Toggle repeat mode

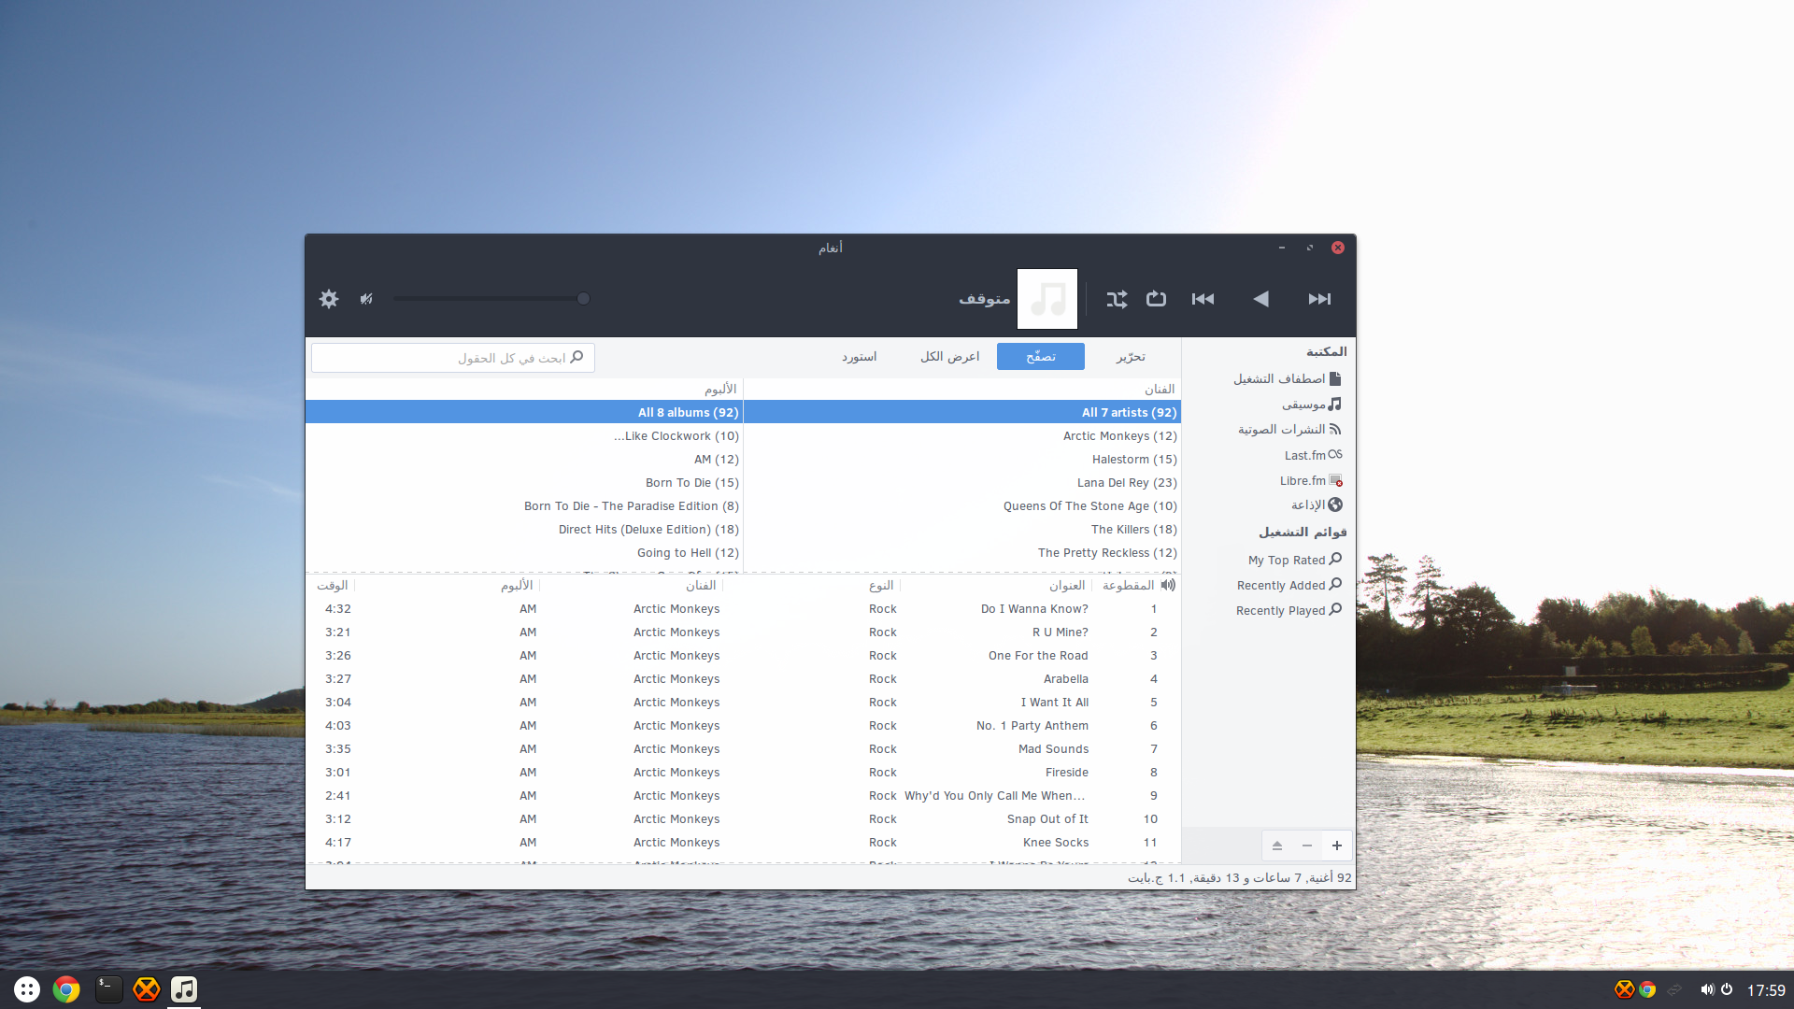tap(1156, 299)
